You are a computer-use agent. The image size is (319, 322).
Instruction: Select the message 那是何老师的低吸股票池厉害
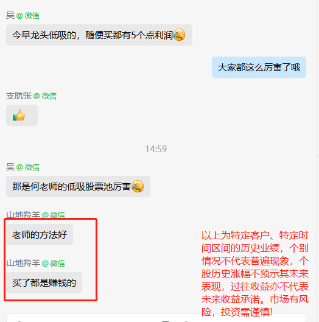pyautogui.click(x=78, y=186)
